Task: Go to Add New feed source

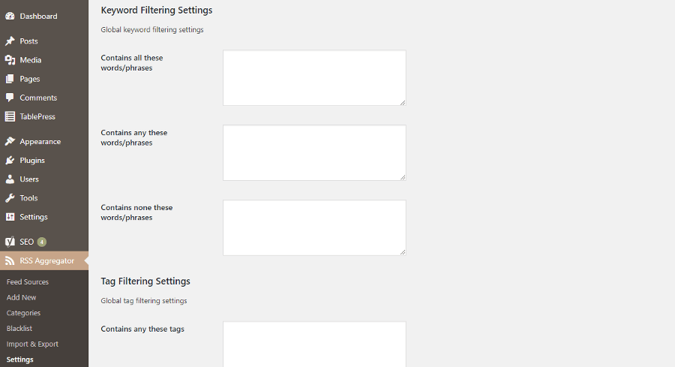Action: [x=21, y=298]
